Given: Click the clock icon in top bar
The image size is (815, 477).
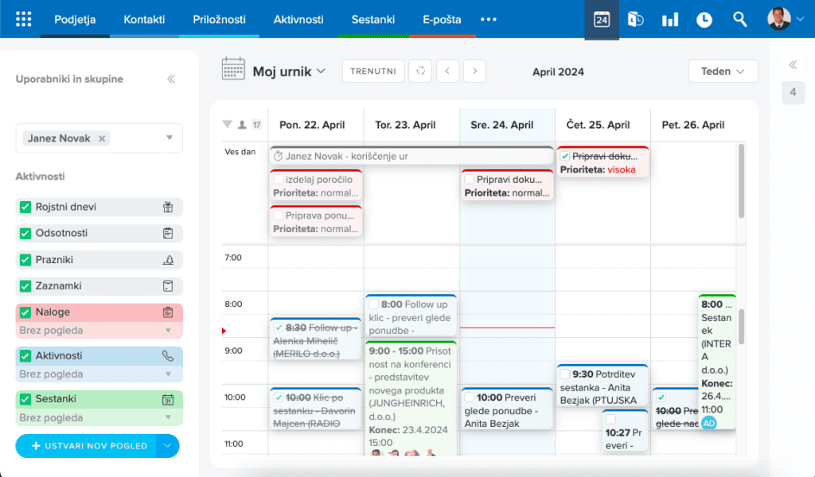Looking at the screenshot, I should (x=704, y=19).
